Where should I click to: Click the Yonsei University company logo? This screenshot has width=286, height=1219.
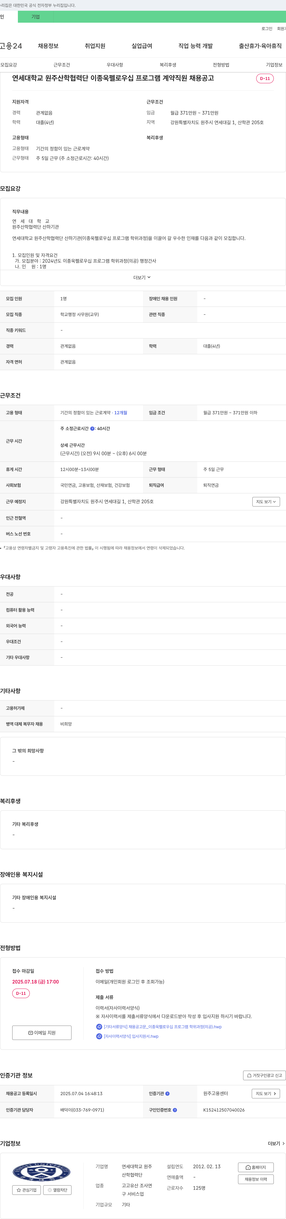tap(41, 1172)
